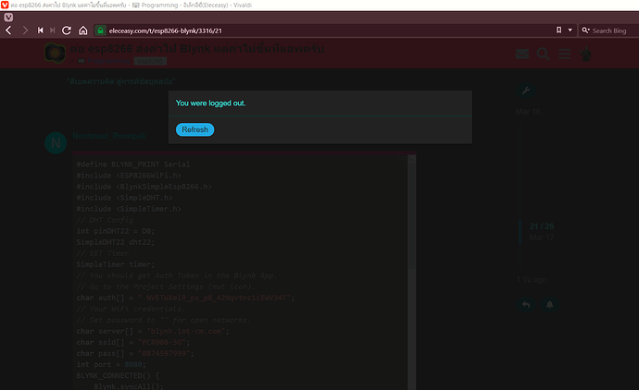Click the 'int pinDHT22 = D0;' code line
The image size is (639, 390).
pyautogui.click(x=116, y=231)
